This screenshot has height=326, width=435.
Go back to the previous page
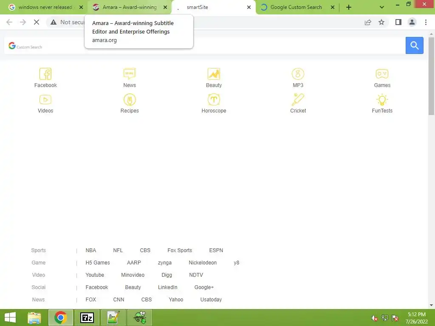coord(9,22)
